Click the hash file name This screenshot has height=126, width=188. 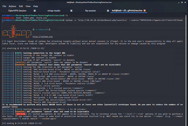19,18
